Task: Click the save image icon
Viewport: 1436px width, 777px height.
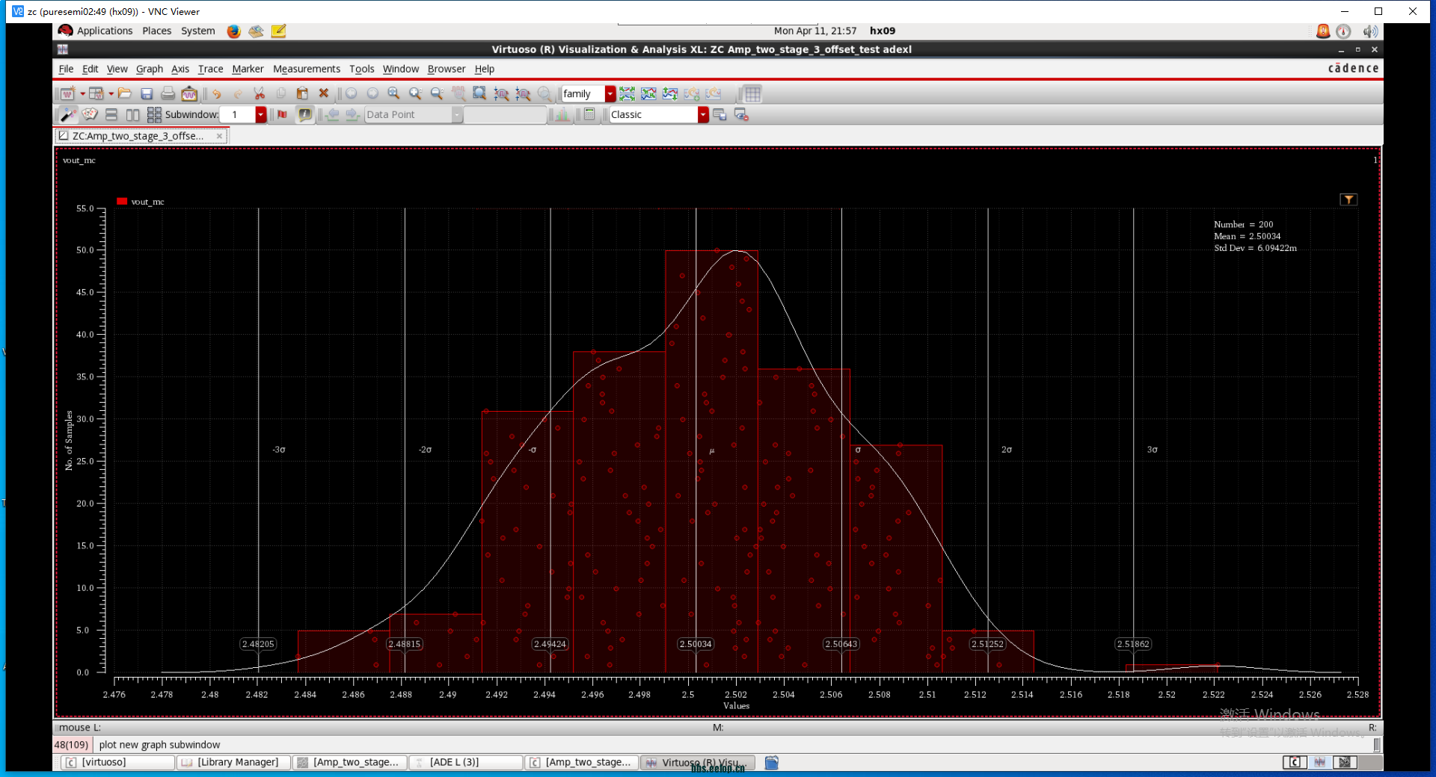Action: [x=189, y=93]
